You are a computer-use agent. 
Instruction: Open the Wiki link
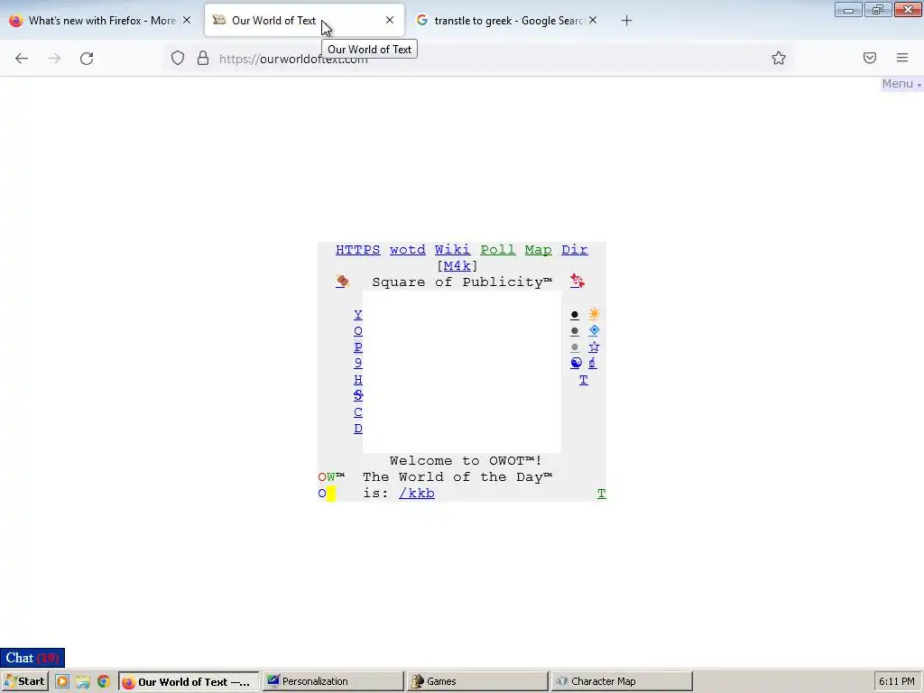coord(452,250)
